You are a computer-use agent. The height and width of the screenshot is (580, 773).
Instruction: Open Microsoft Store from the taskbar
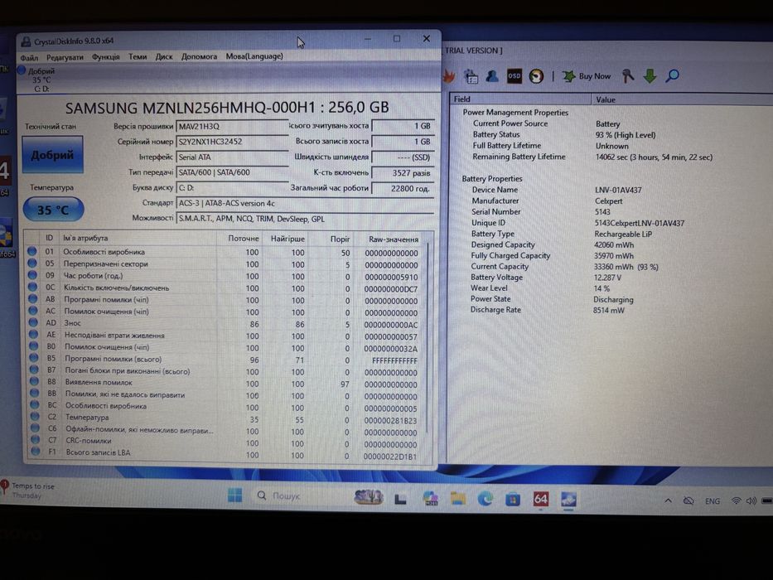tap(513, 500)
